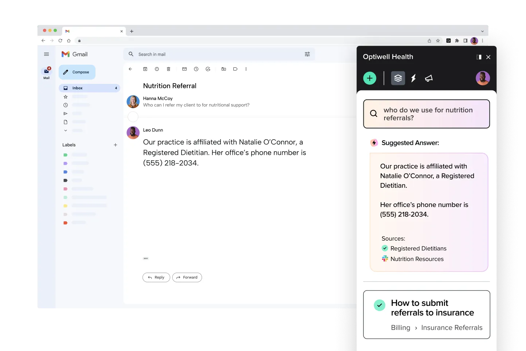Image resolution: width=526 pixels, height=351 pixels.
Task: Mark as unread using the envelope icon
Action: 184,69
